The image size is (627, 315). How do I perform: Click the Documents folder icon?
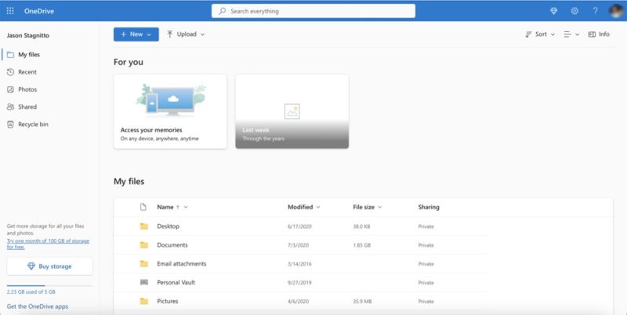(x=144, y=245)
